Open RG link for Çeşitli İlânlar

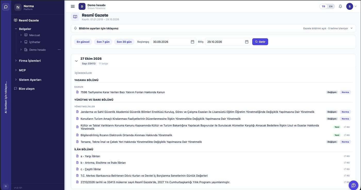pos(347,169)
